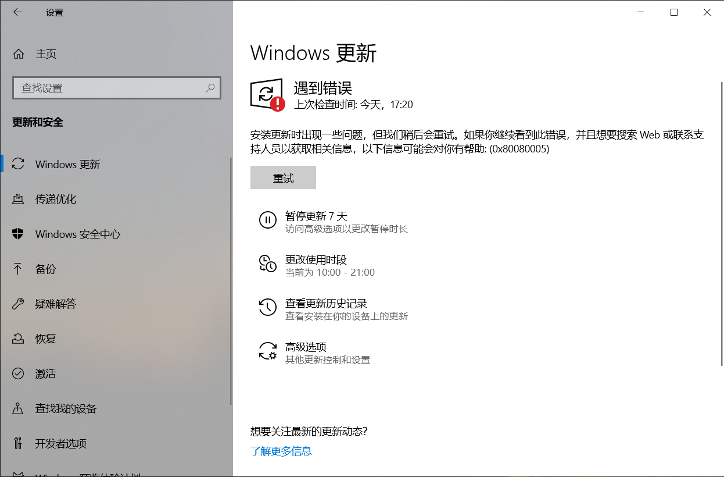Open 疑难解答 page
The height and width of the screenshot is (477, 724).
116,304
